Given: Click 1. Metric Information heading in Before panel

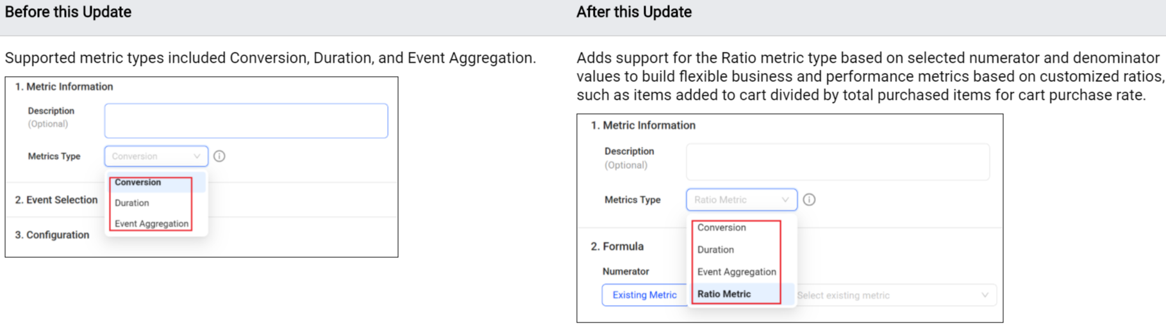Looking at the screenshot, I should [x=64, y=86].
